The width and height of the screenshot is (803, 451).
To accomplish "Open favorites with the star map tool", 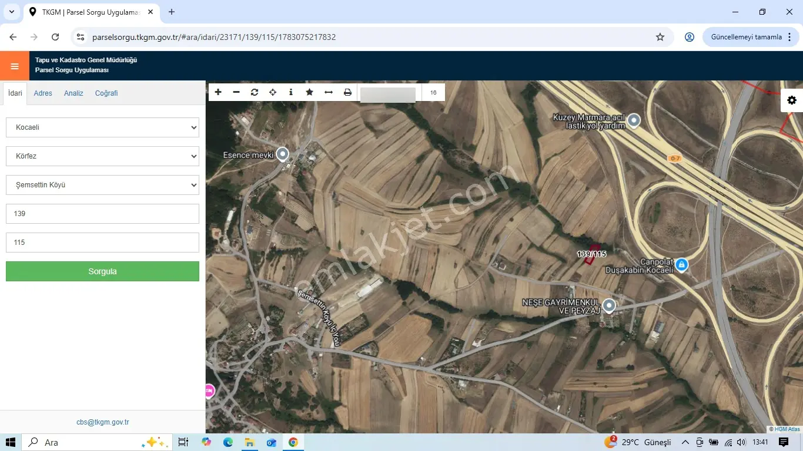I will 309,92.
